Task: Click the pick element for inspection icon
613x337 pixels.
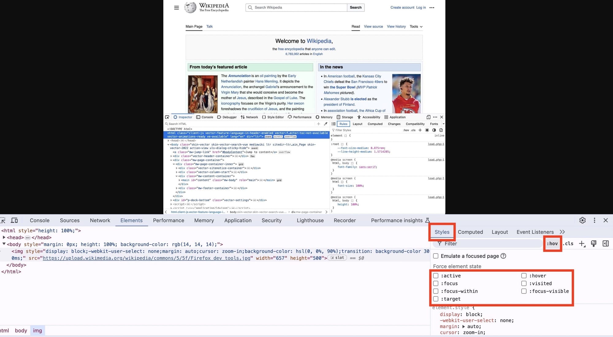Action: [x=3, y=220]
